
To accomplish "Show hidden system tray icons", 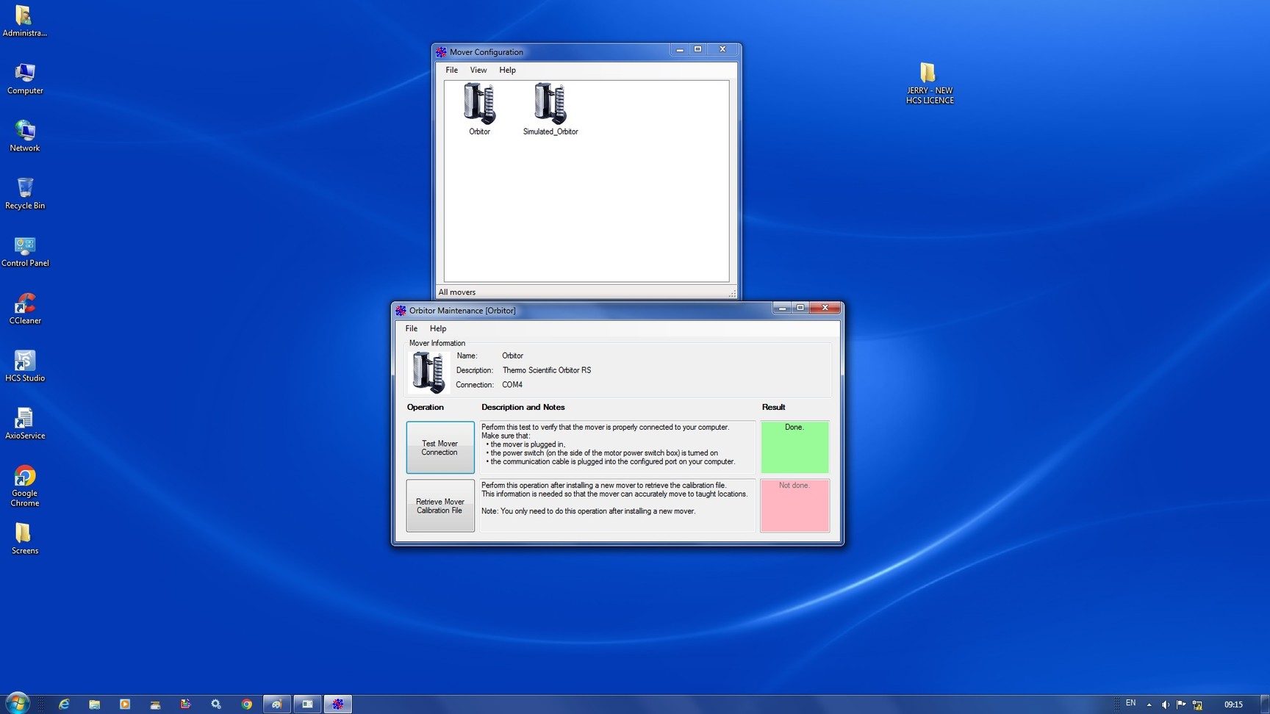I will (1149, 704).
